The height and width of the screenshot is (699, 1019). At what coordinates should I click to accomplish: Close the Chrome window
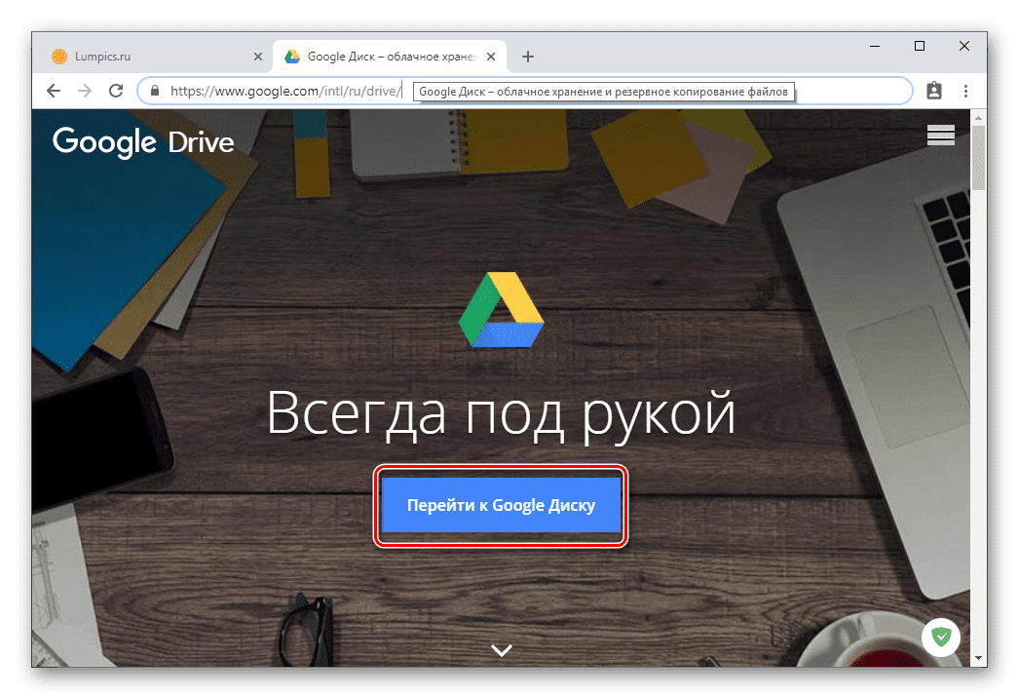point(964,46)
